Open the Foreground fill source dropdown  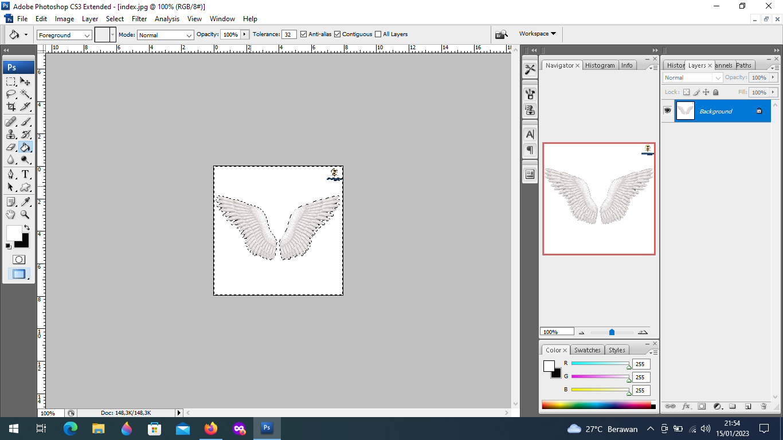click(64, 35)
